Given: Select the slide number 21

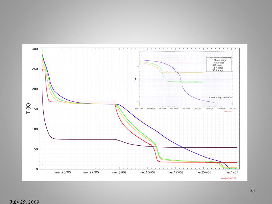Looking at the screenshot, I should 253,191.
